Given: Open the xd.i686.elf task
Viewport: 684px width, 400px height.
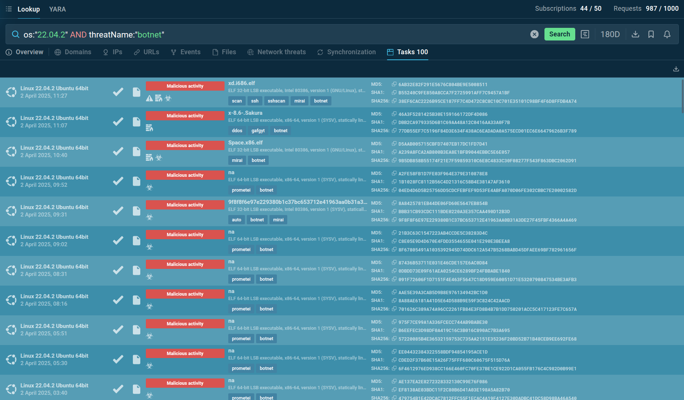Looking at the screenshot, I should pyautogui.click(x=241, y=83).
